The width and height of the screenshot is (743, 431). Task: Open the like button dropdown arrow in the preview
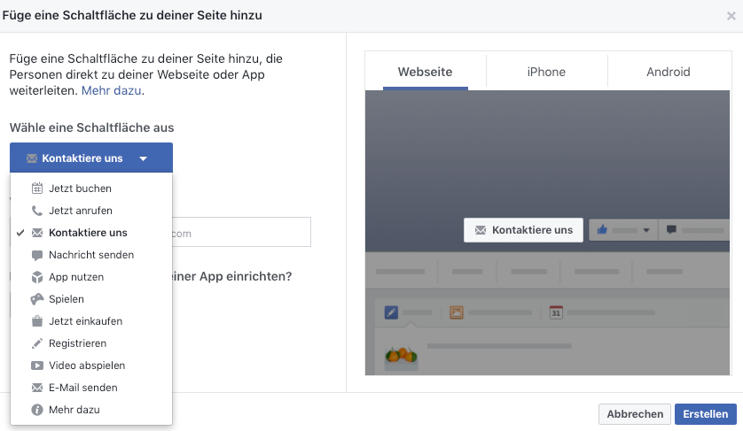coord(645,230)
